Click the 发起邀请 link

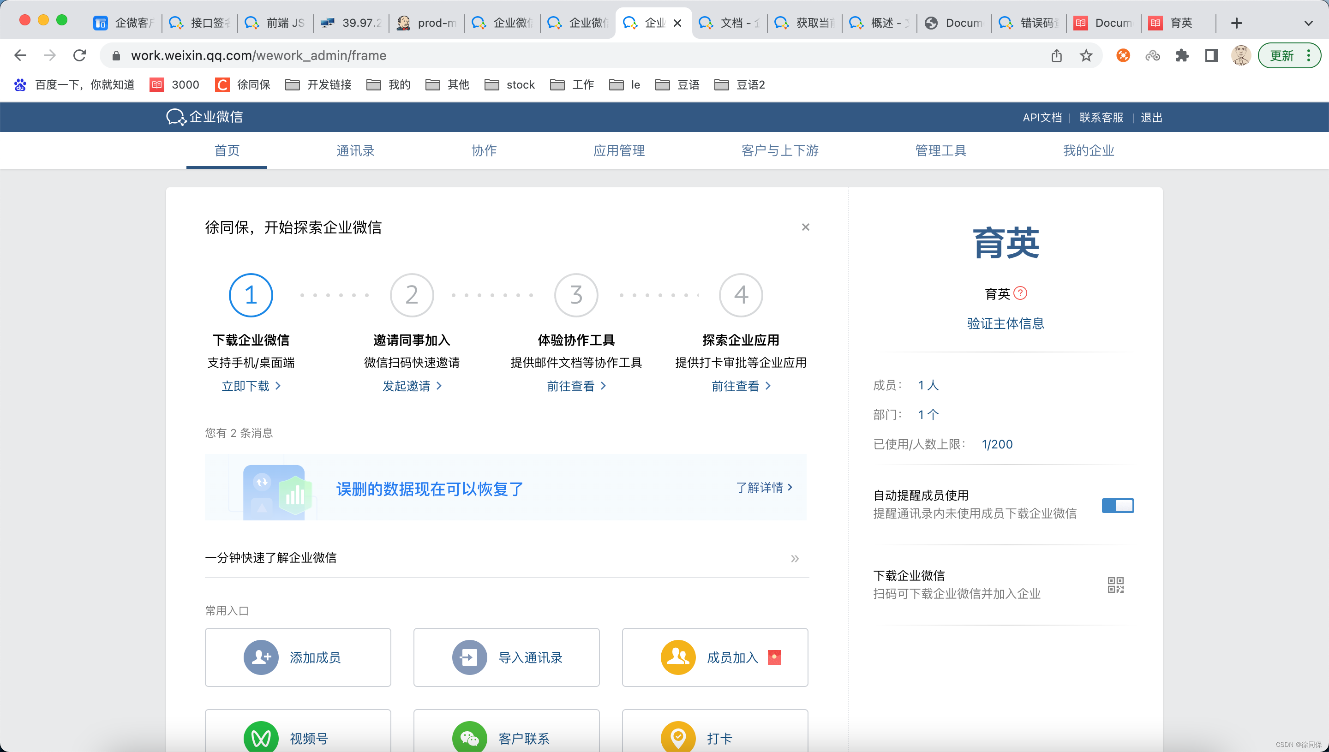tap(412, 386)
